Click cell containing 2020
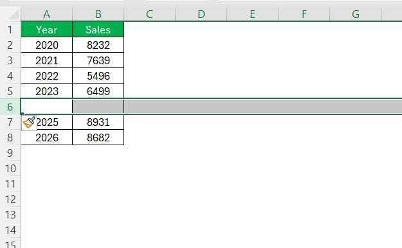This screenshot has width=402, height=248. (x=47, y=45)
